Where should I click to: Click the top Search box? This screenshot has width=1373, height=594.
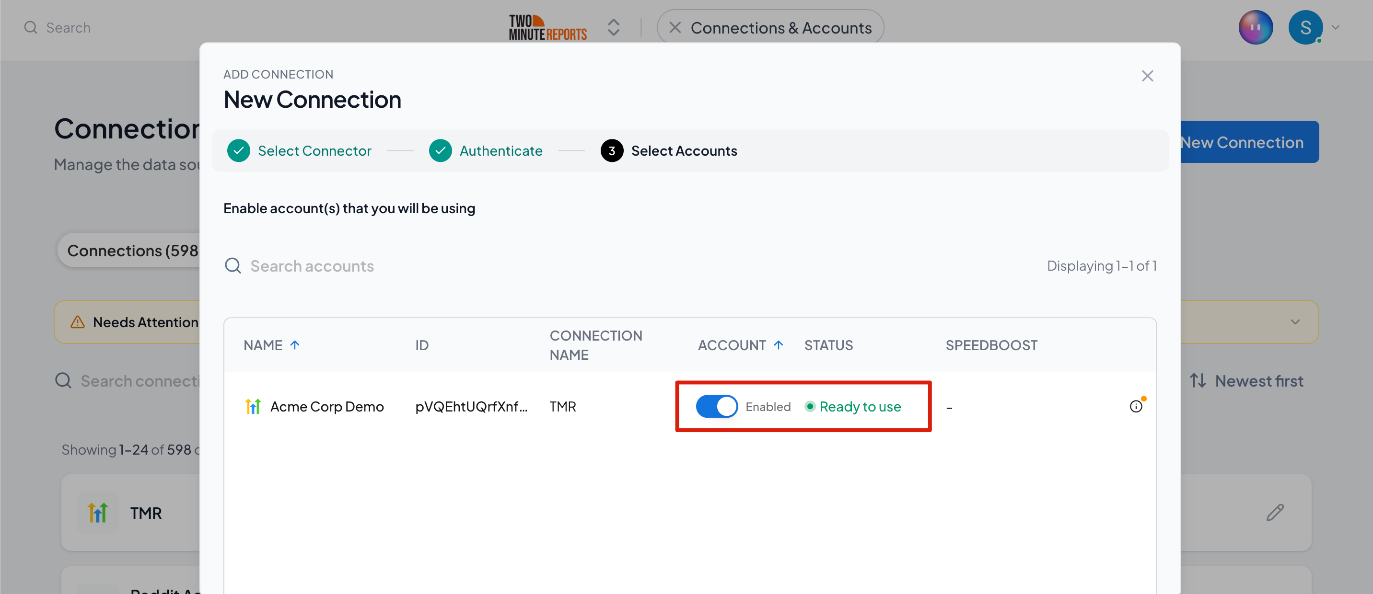pyautogui.click(x=68, y=28)
